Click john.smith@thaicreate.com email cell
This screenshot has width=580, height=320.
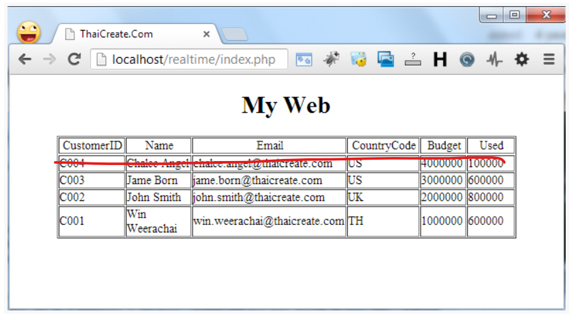[x=270, y=198]
